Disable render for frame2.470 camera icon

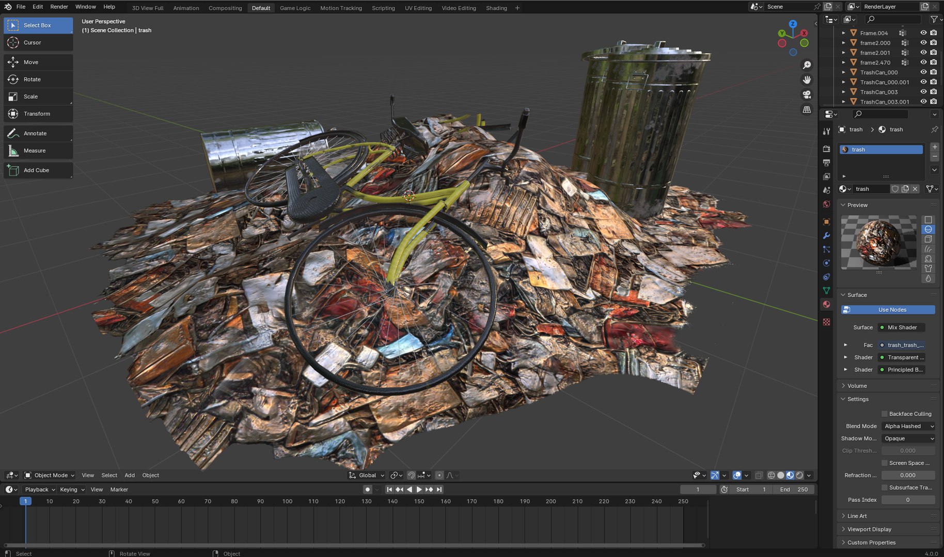[x=933, y=62]
